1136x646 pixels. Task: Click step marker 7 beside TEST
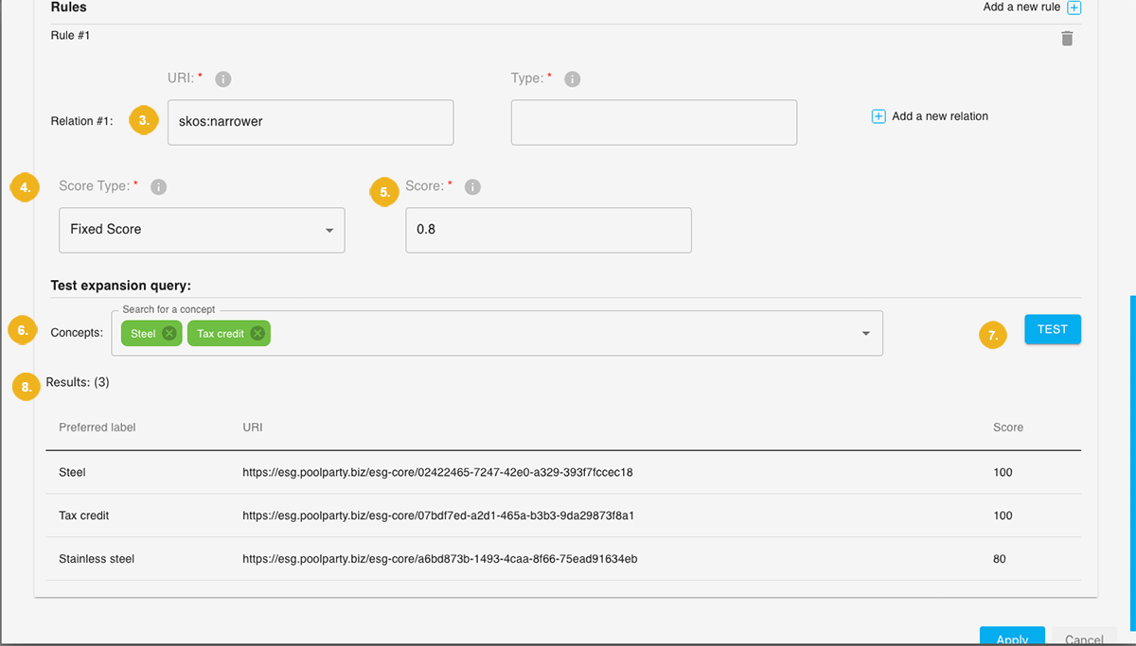click(993, 335)
